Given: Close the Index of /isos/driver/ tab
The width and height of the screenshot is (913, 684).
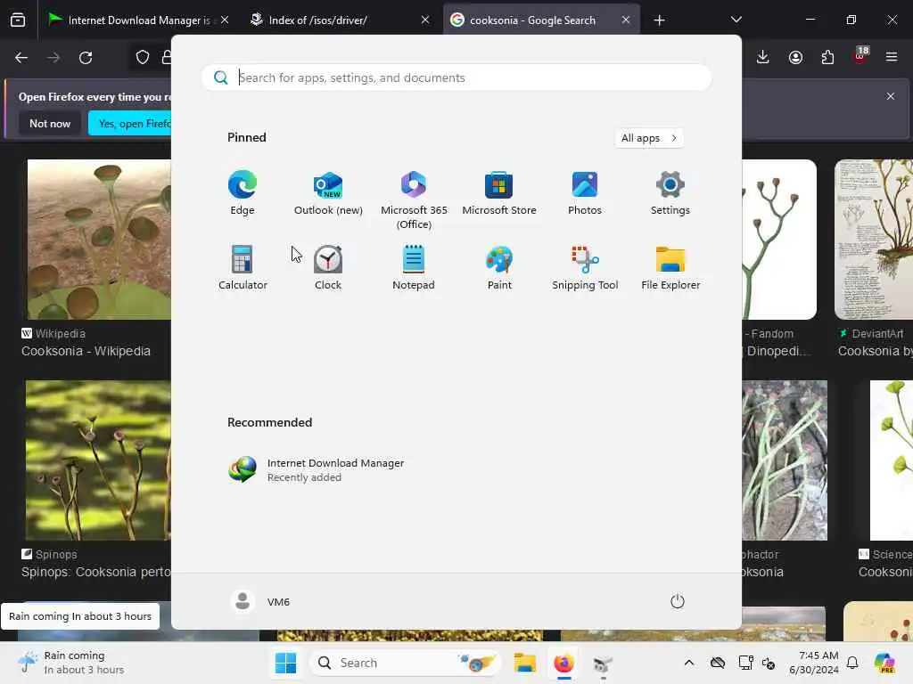Looking at the screenshot, I should click(425, 20).
